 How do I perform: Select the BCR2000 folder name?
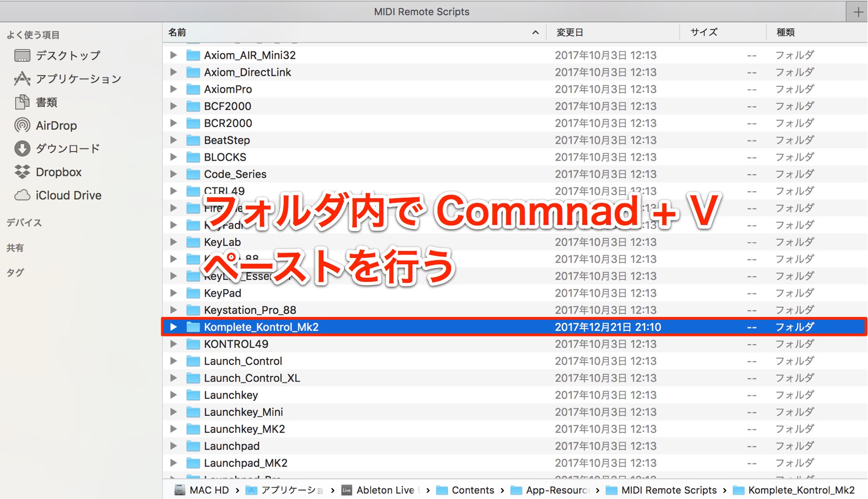[228, 123]
